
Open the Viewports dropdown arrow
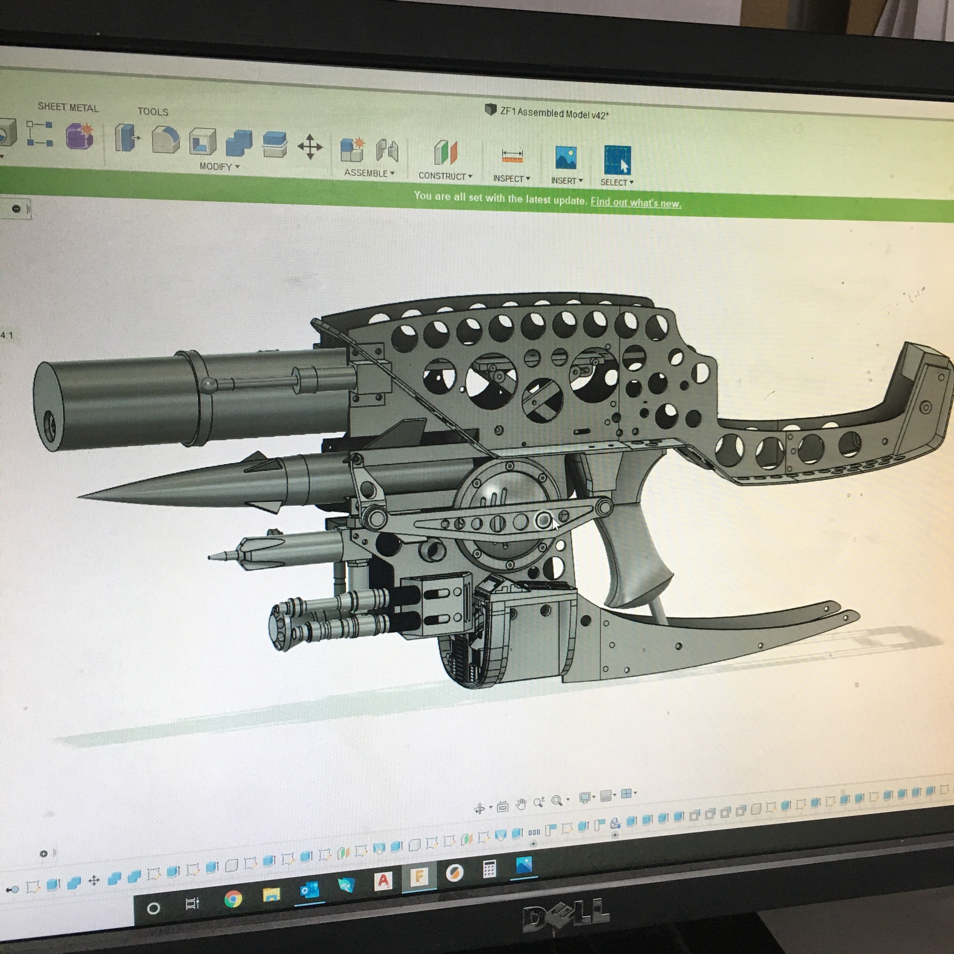tap(635, 793)
